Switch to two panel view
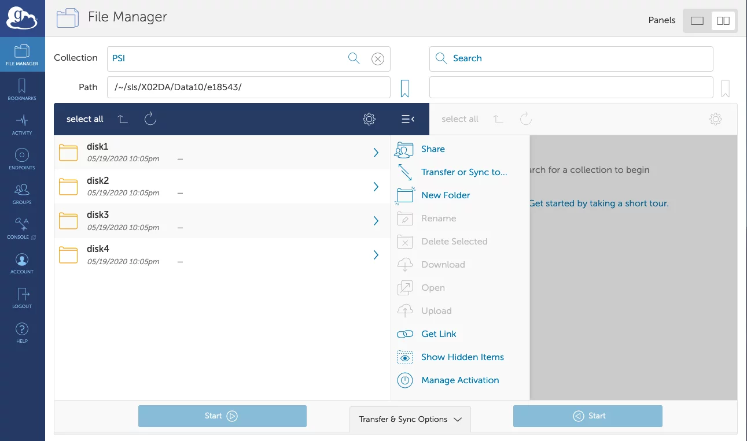The width and height of the screenshot is (747, 441). (723, 21)
